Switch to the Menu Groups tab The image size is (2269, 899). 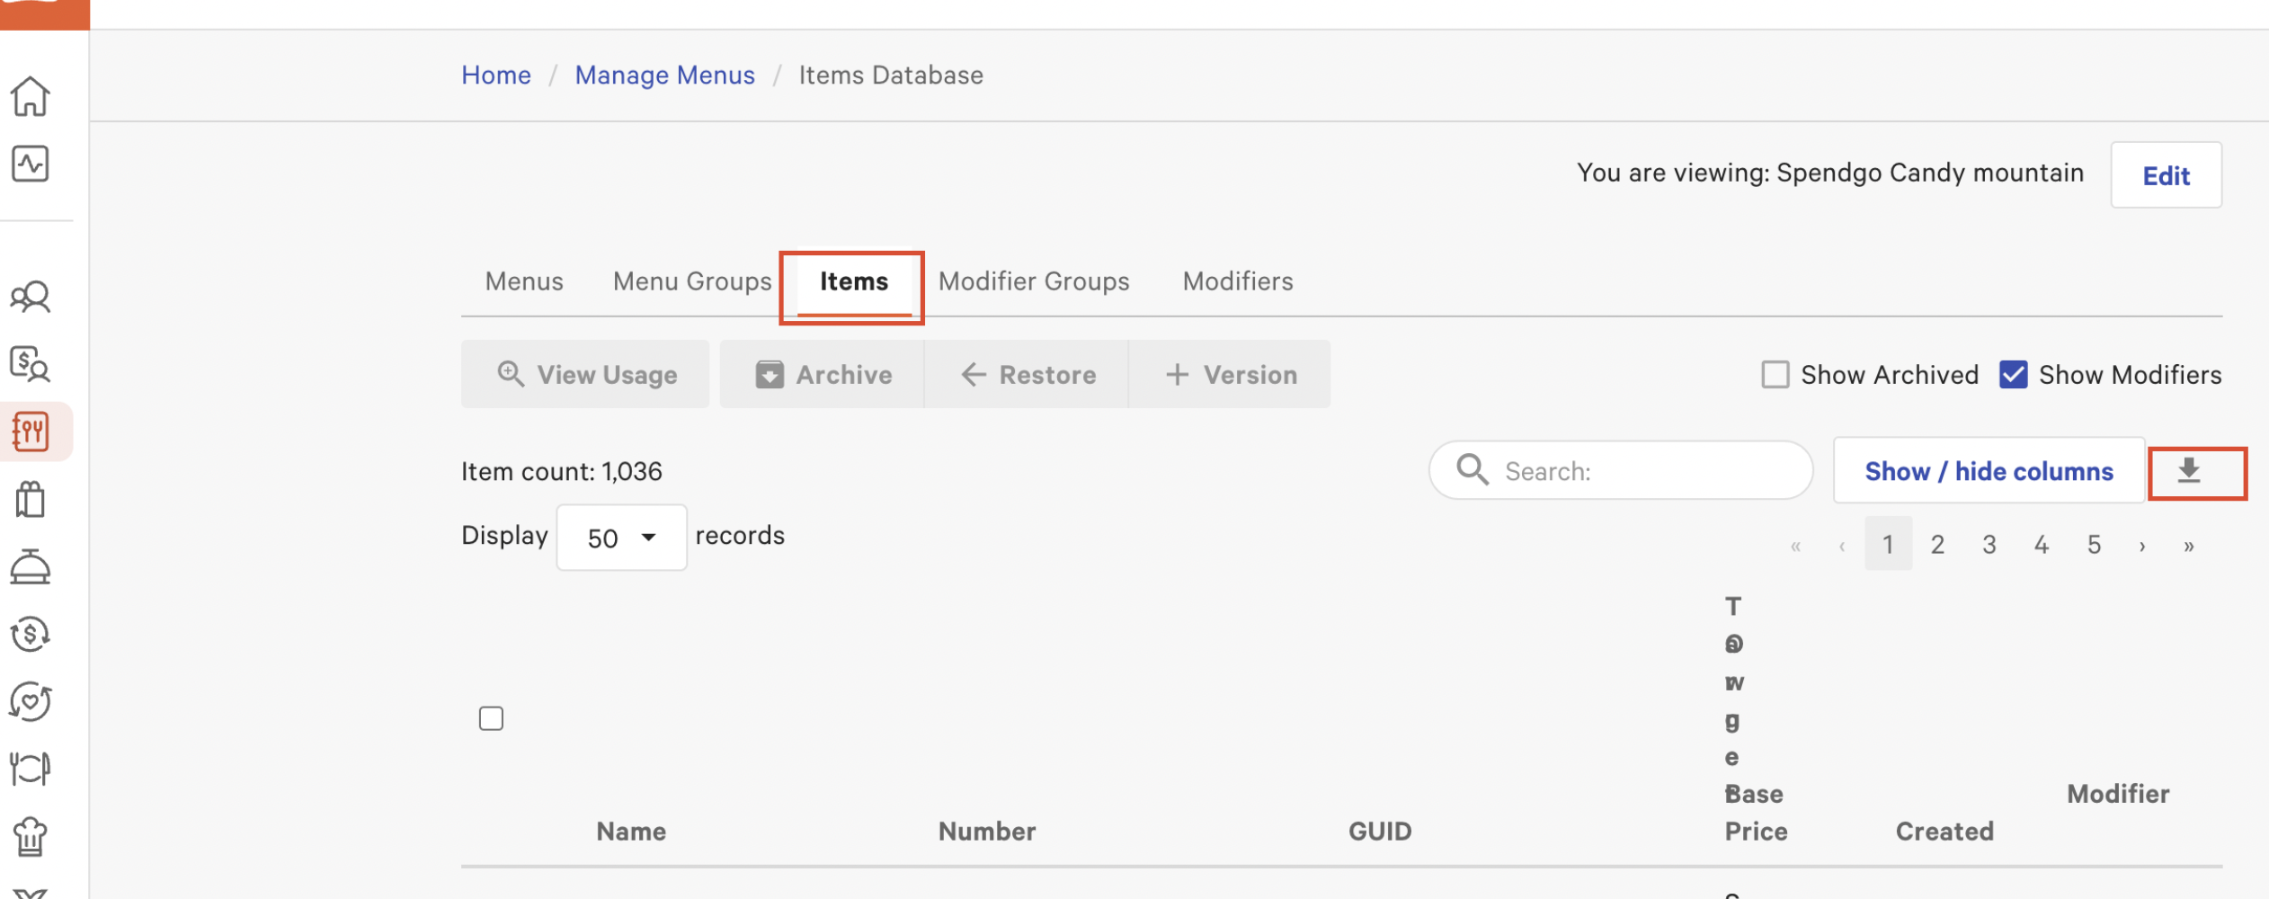click(692, 281)
